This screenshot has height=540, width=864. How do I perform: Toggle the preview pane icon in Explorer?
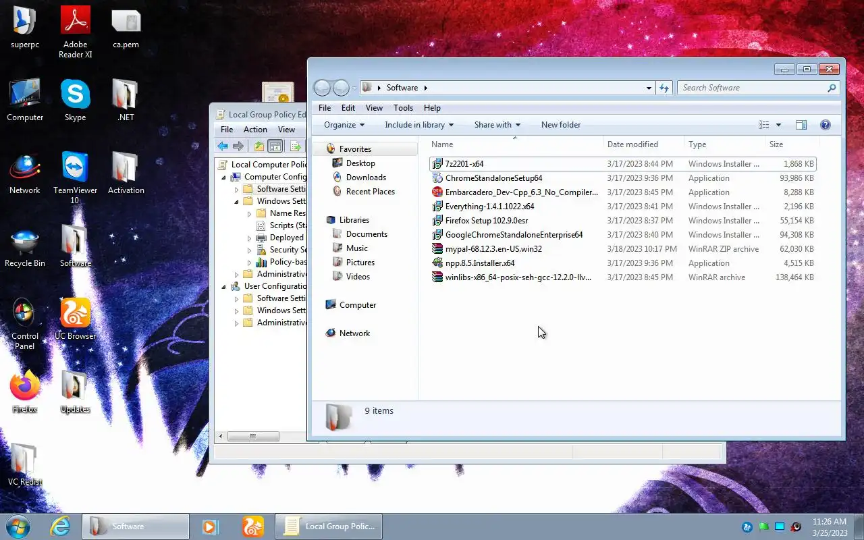[801, 125]
